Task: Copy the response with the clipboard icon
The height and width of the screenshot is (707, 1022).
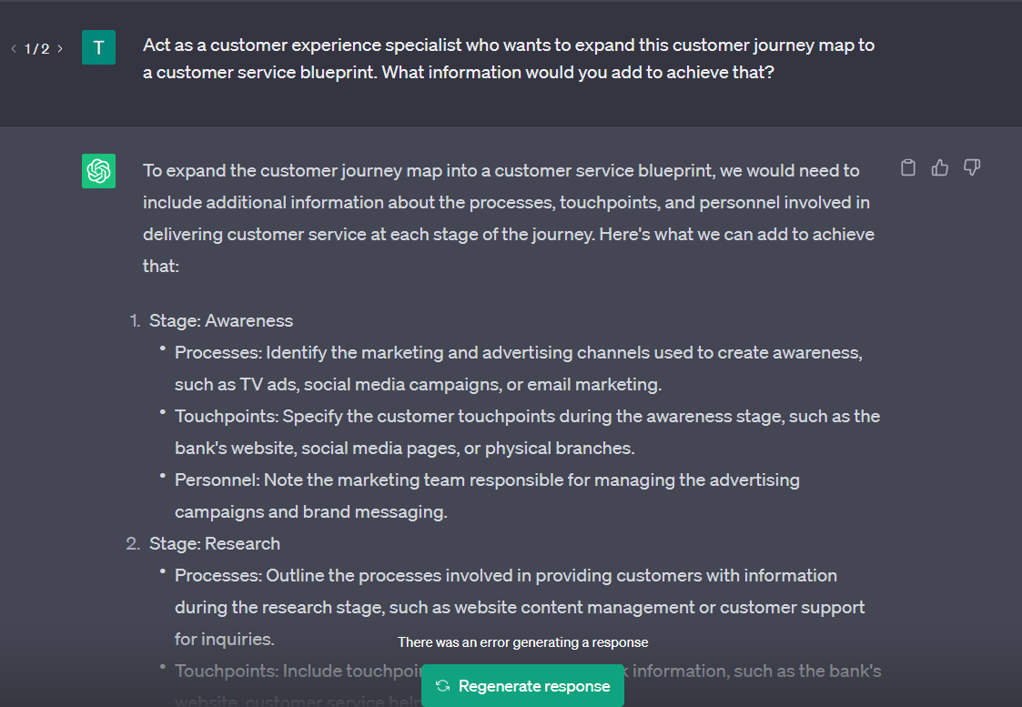Action: pyautogui.click(x=908, y=168)
